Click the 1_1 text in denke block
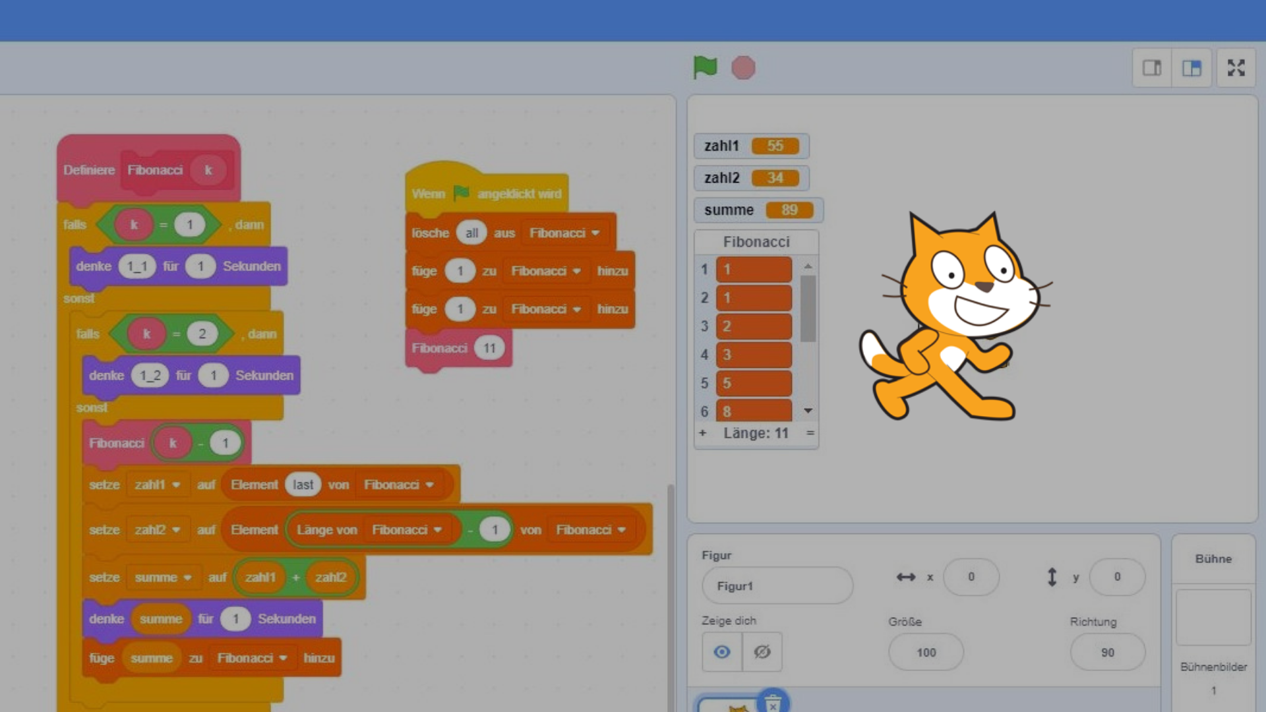This screenshot has height=712, width=1266. tap(137, 266)
